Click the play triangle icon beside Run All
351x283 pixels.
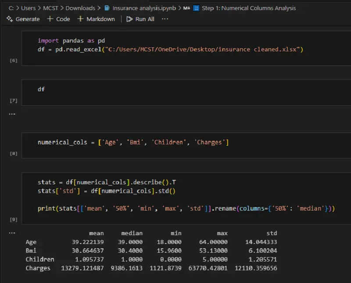point(129,19)
